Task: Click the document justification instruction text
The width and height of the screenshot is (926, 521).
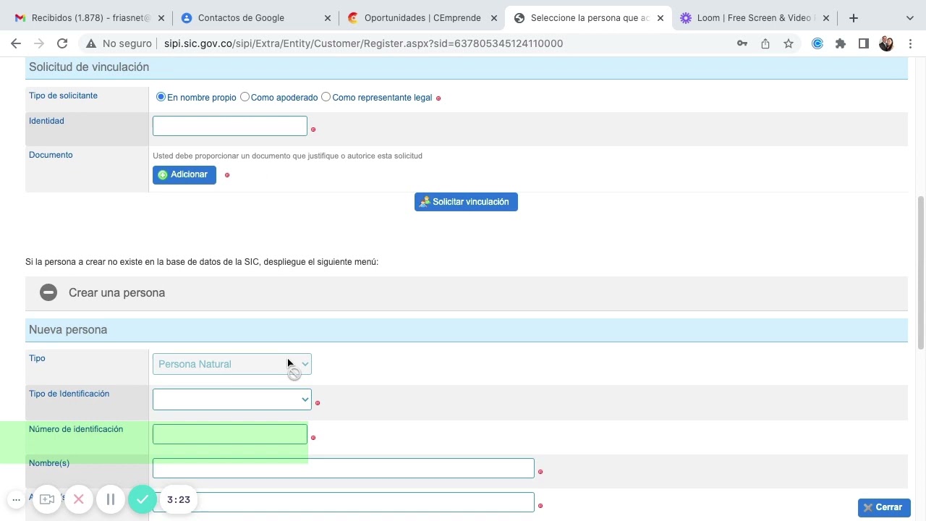Action: 287,156
